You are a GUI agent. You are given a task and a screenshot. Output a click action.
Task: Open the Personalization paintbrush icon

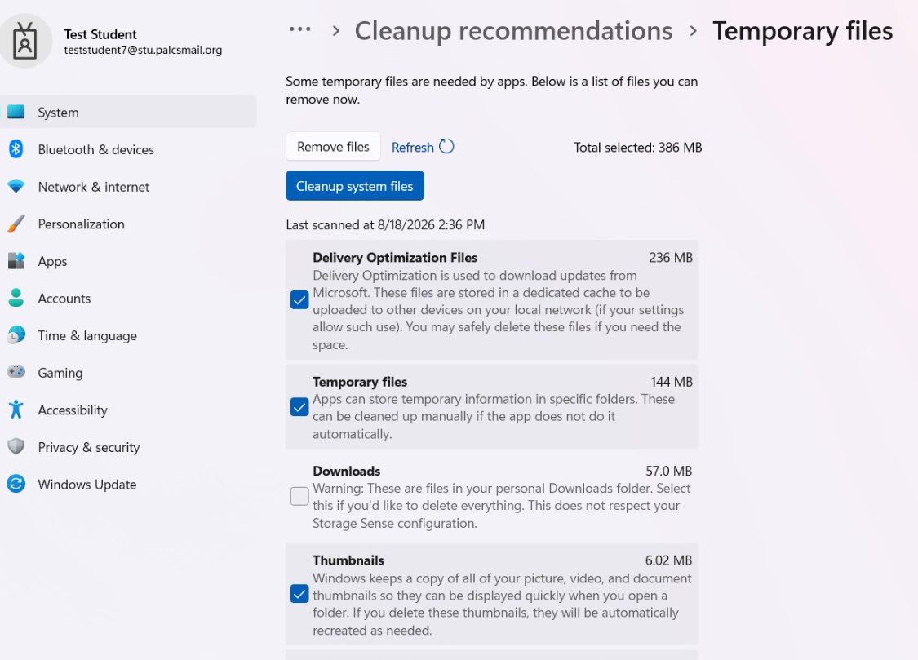click(16, 224)
